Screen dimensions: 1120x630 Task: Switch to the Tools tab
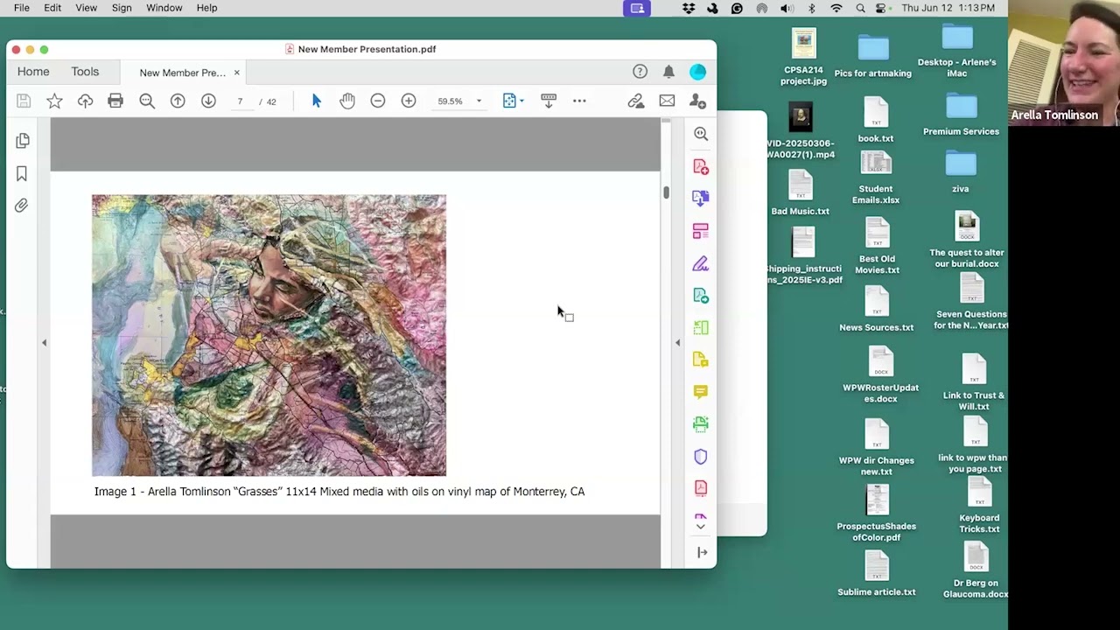pos(85,72)
